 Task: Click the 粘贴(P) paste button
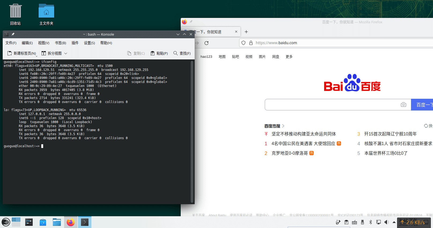pos(159,53)
